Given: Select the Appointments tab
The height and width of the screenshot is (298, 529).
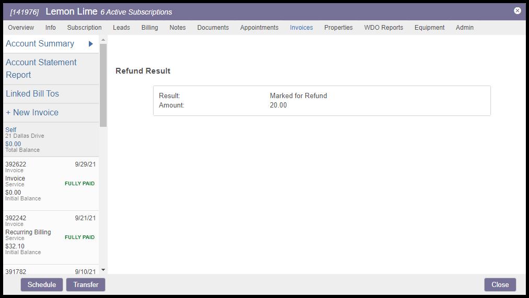Looking at the screenshot, I should tap(259, 28).
